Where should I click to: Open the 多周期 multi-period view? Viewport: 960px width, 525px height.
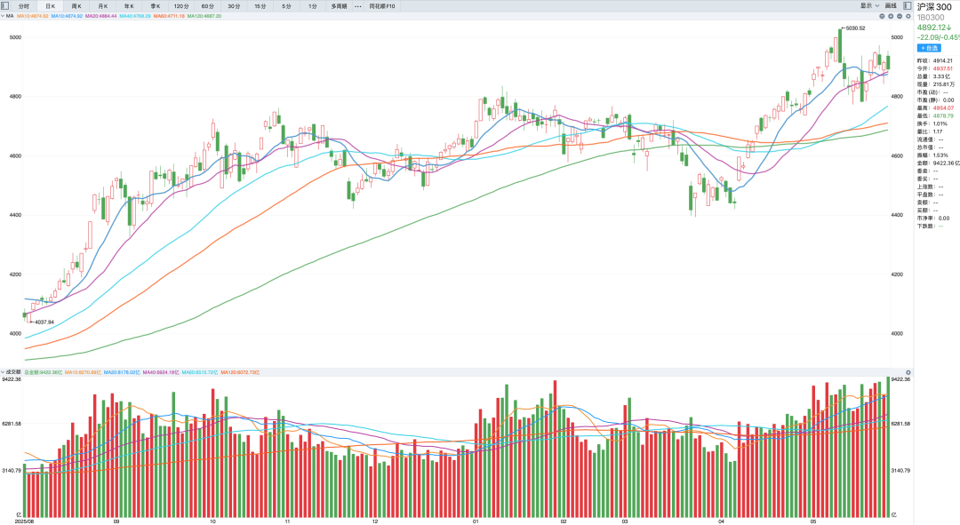pyautogui.click(x=339, y=6)
